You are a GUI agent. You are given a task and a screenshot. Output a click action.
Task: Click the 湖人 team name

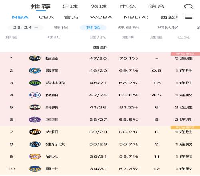coord(52,156)
